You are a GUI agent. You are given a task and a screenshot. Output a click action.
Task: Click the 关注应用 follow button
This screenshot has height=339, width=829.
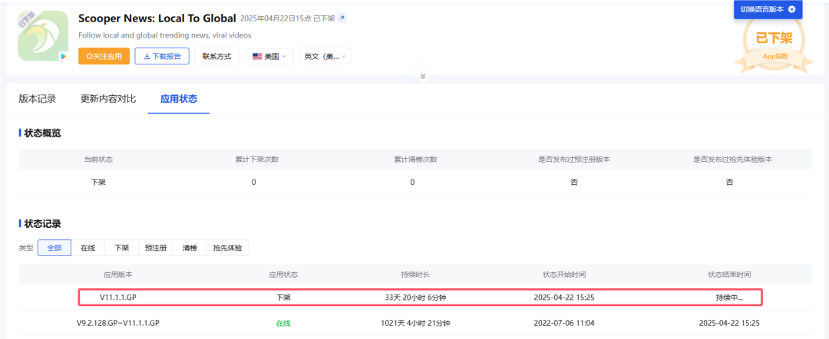pos(104,56)
